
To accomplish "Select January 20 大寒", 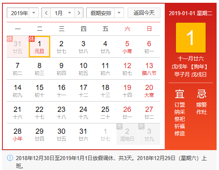I will pyautogui.click(x=149, y=90).
